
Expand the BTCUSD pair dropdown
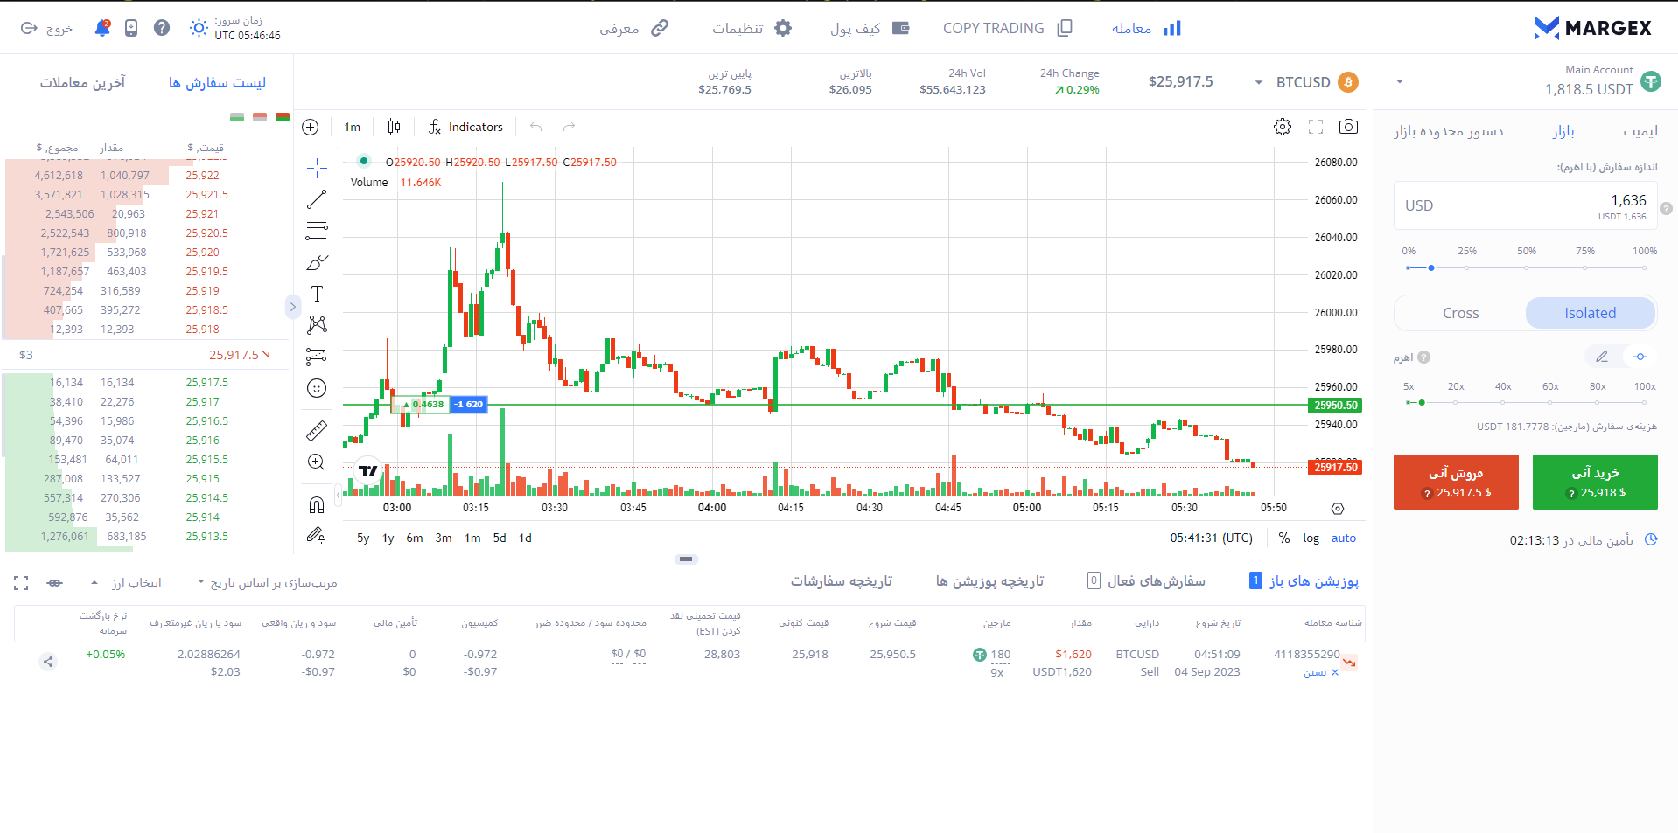pyautogui.click(x=1259, y=82)
